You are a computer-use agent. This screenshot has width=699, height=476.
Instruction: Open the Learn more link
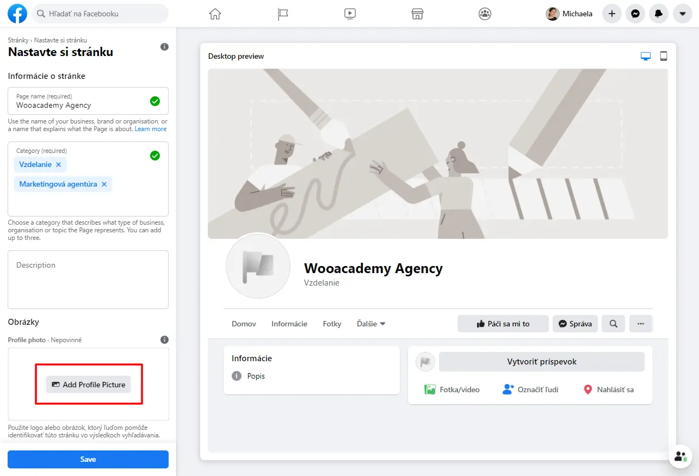(x=151, y=129)
